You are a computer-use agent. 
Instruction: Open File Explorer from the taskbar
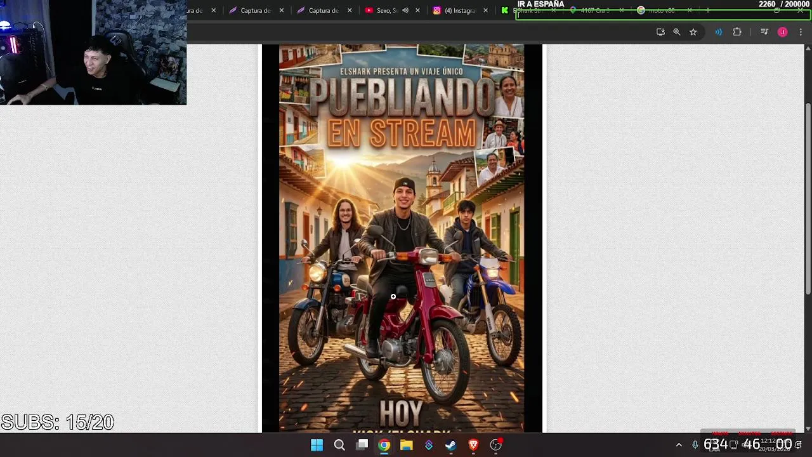pos(407,445)
